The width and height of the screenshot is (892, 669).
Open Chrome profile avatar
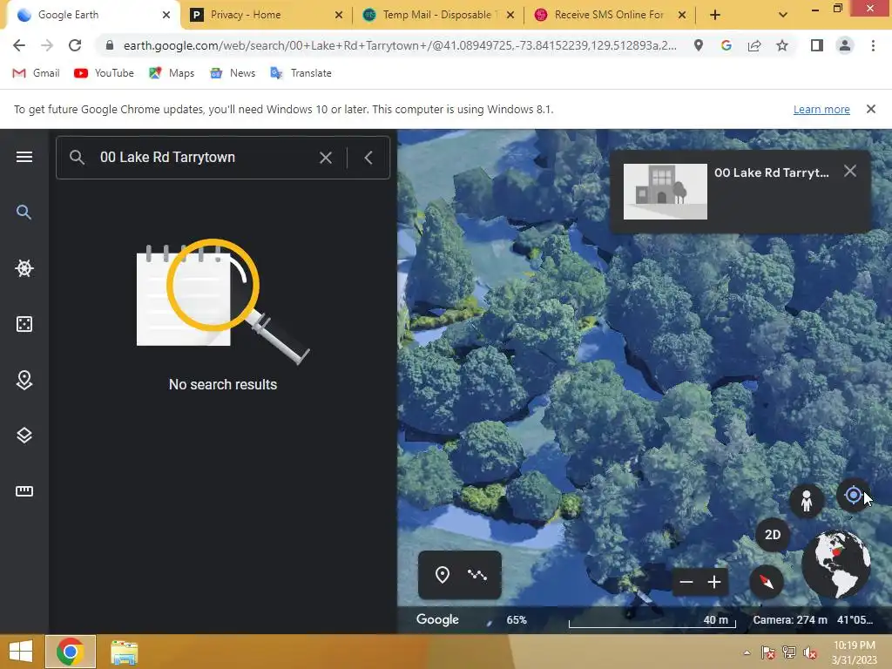click(845, 45)
